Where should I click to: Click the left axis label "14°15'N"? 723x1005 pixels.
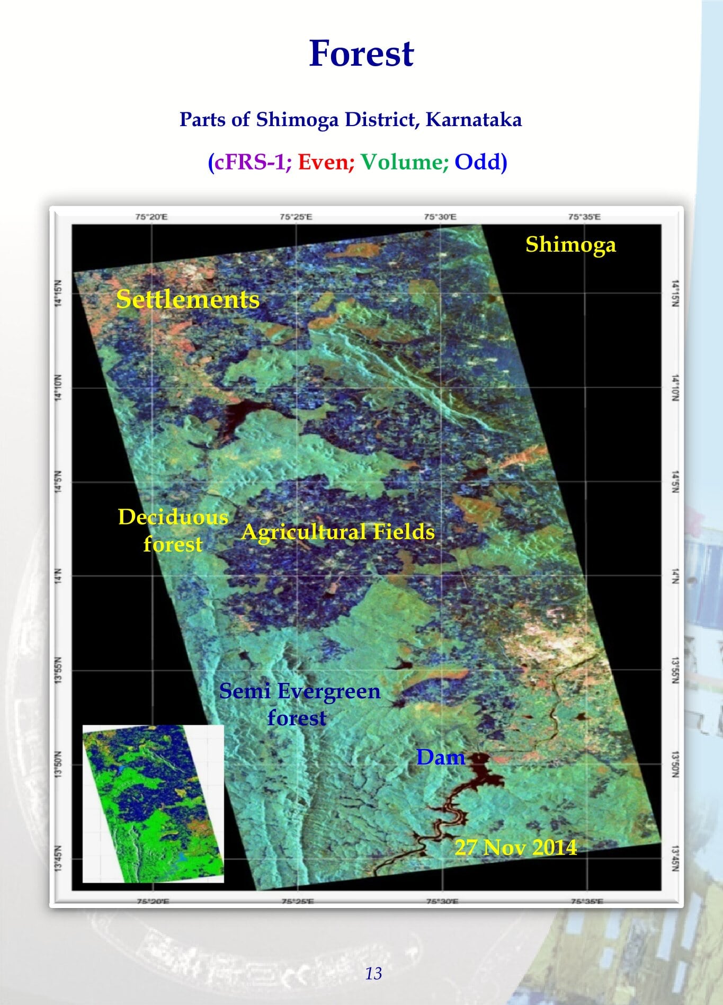coord(59,293)
